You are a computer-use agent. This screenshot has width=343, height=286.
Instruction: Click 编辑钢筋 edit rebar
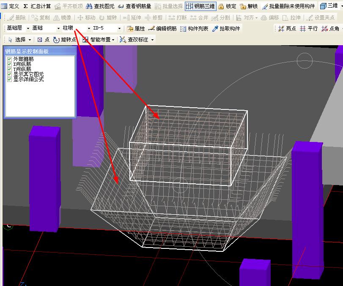[x=162, y=29]
